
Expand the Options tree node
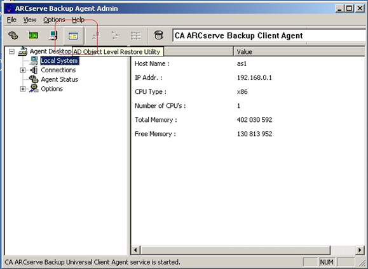click(x=23, y=89)
